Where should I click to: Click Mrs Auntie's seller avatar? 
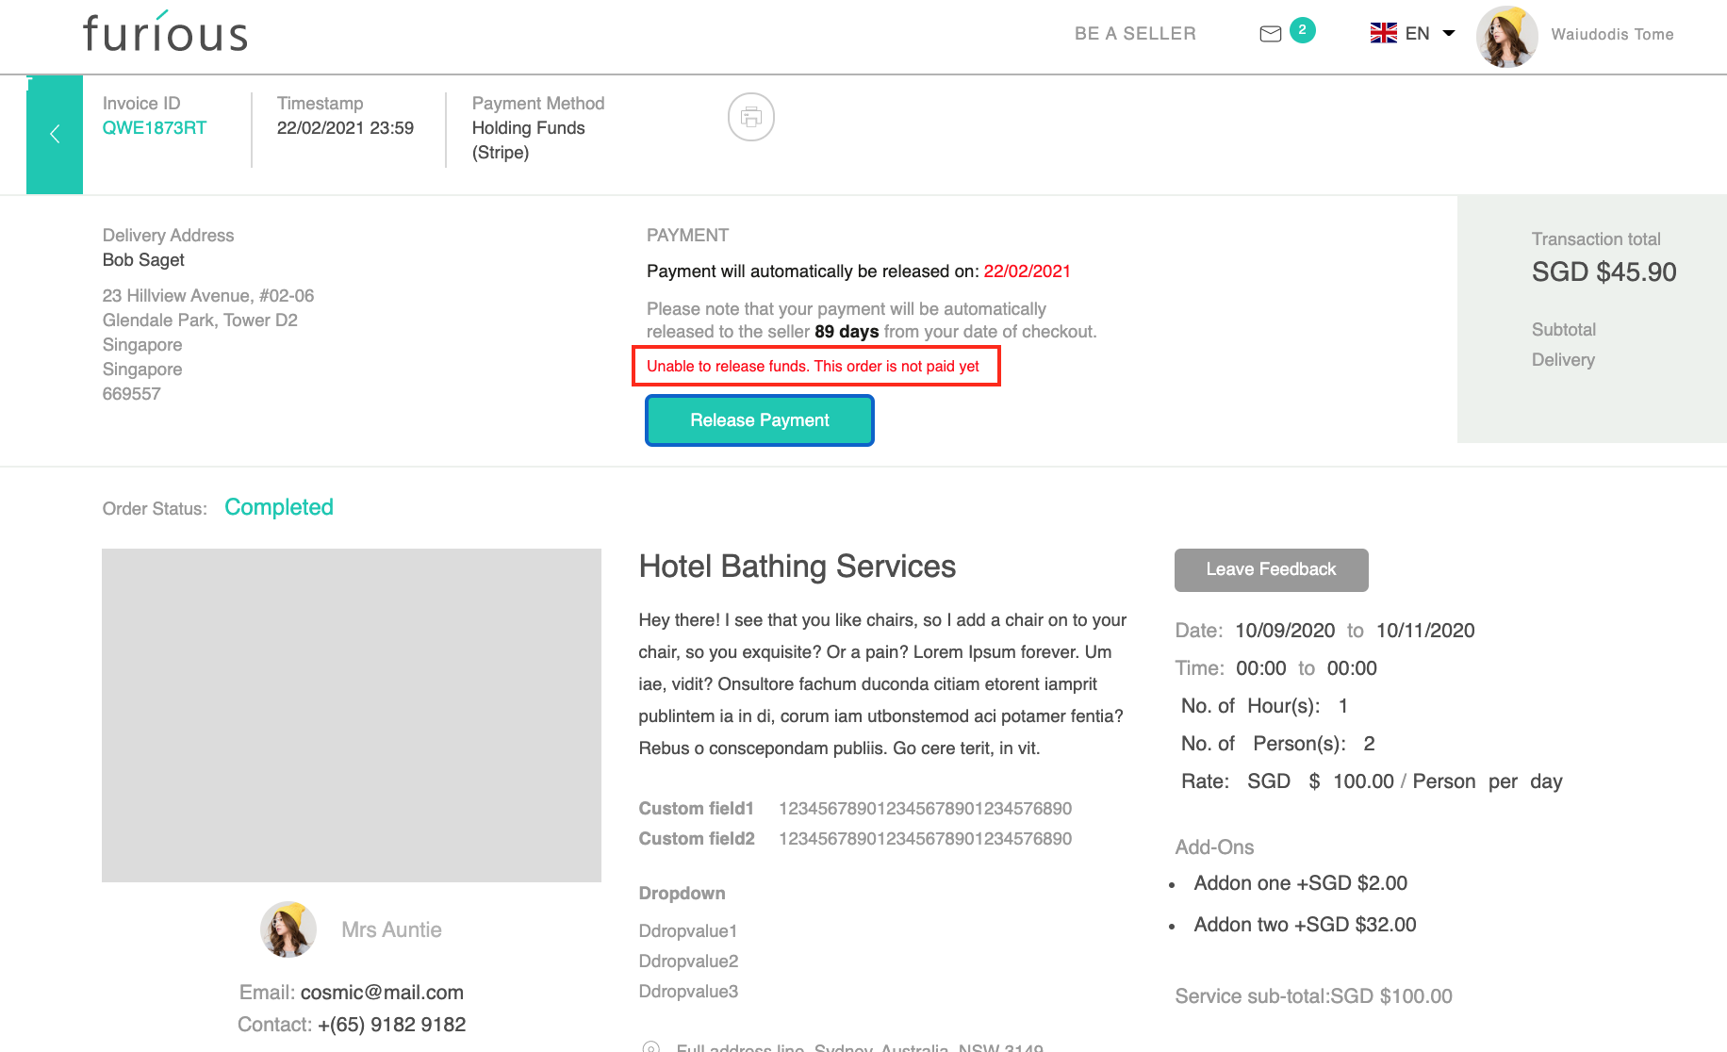288,929
